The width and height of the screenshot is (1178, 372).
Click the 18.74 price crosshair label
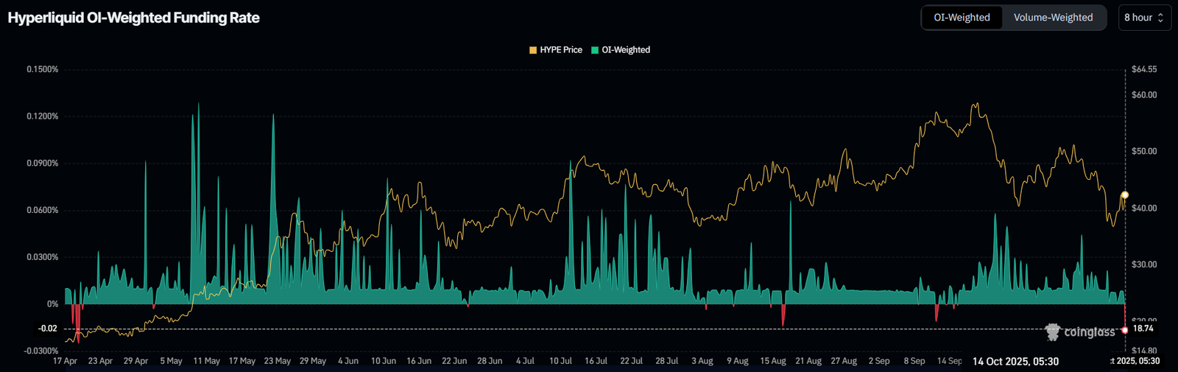tap(1143, 329)
